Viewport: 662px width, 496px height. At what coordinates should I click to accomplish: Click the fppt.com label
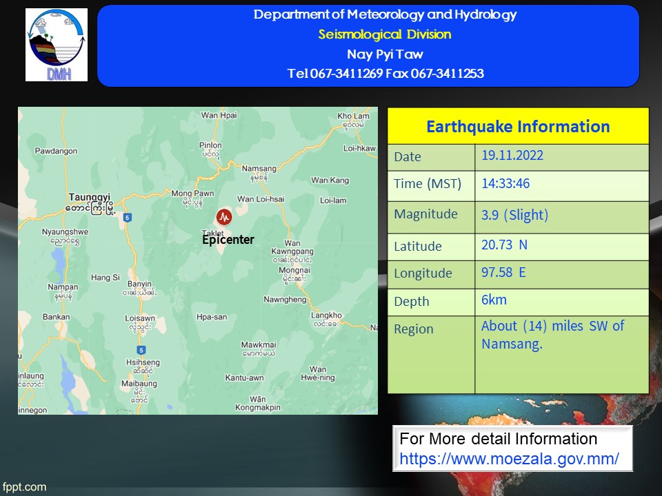(x=24, y=487)
